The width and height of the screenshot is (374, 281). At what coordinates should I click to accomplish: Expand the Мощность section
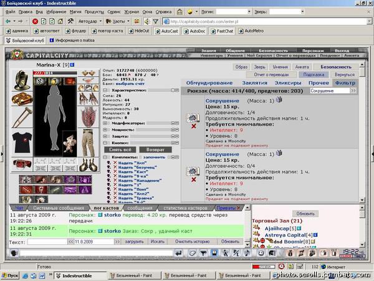(105, 130)
